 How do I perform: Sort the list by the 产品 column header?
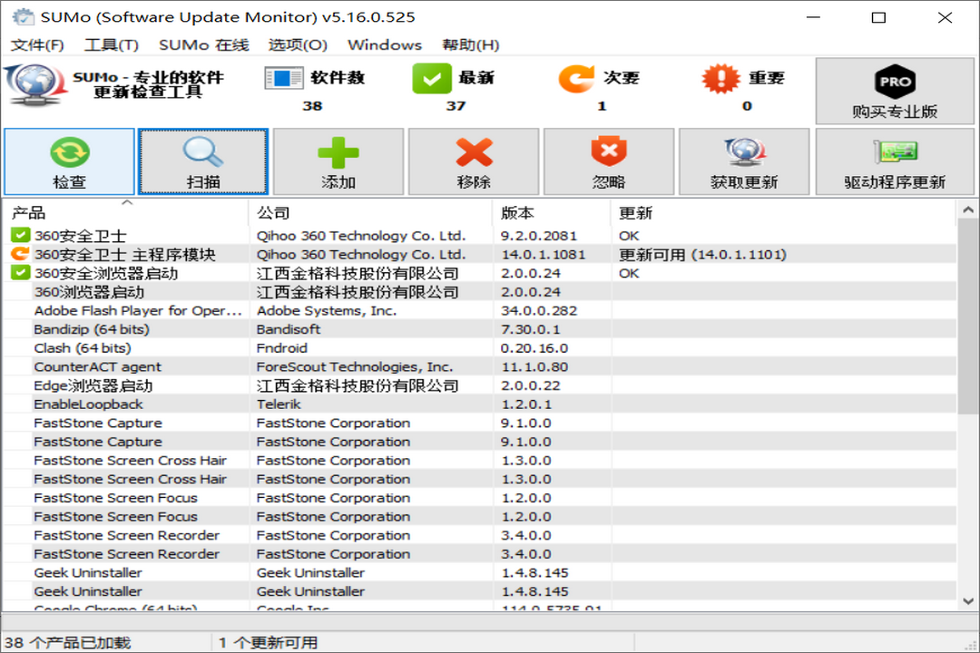(27, 213)
